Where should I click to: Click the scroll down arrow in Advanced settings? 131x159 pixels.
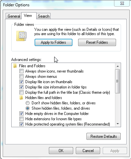(x=118, y=124)
